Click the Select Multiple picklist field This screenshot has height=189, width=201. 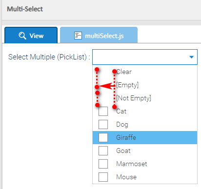pyautogui.click(x=145, y=57)
